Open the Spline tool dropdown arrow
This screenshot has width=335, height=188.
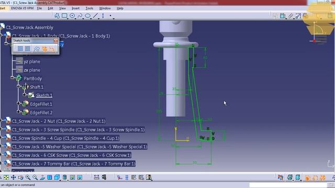83,19
